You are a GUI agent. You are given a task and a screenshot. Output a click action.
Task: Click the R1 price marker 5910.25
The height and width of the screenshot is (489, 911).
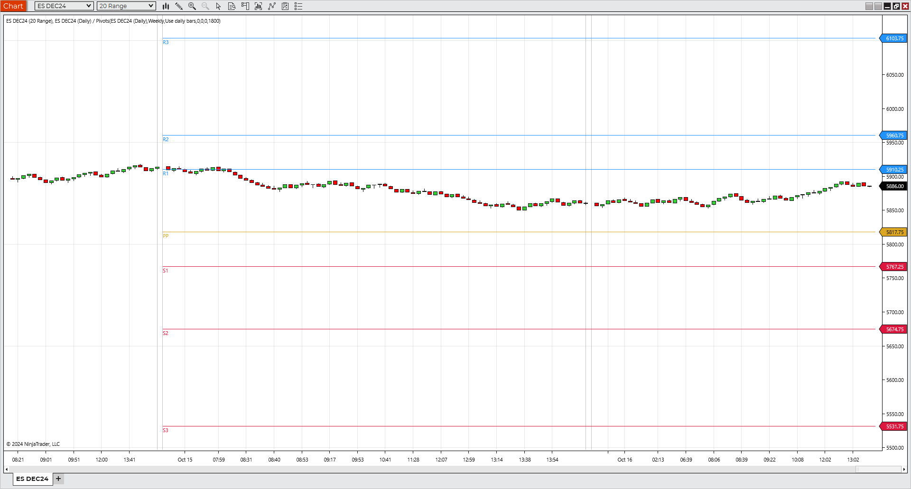coord(893,170)
